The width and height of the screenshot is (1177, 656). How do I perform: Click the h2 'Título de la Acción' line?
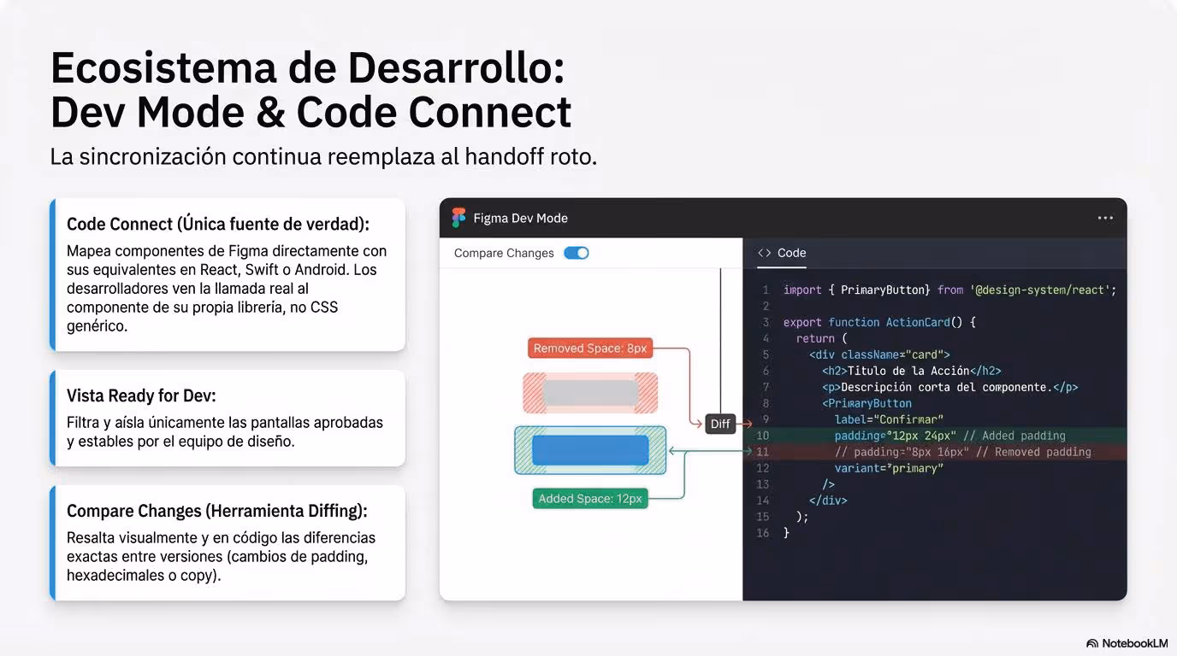click(x=911, y=371)
